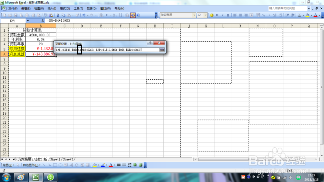Click the Copy icon in the toolbar
Viewport: 324px width, 182px height.
(64, 15)
